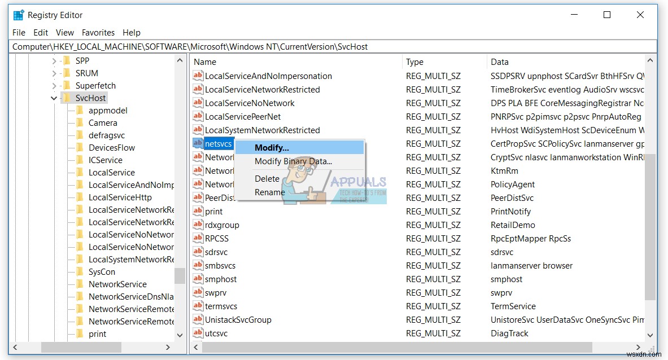The width and height of the screenshot is (668, 360).
Task: Click Rename in the context menu
Action: (270, 192)
